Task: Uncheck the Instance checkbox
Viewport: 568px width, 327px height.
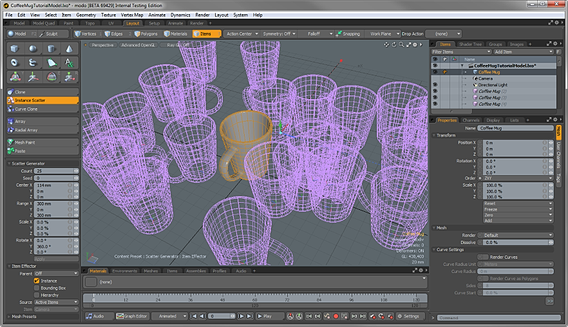Action: (x=37, y=281)
